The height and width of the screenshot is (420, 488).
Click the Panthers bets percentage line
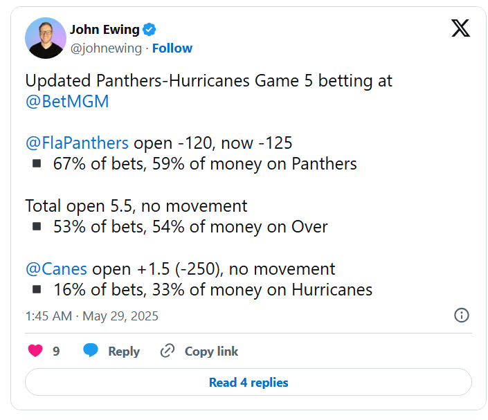pyautogui.click(x=204, y=164)
